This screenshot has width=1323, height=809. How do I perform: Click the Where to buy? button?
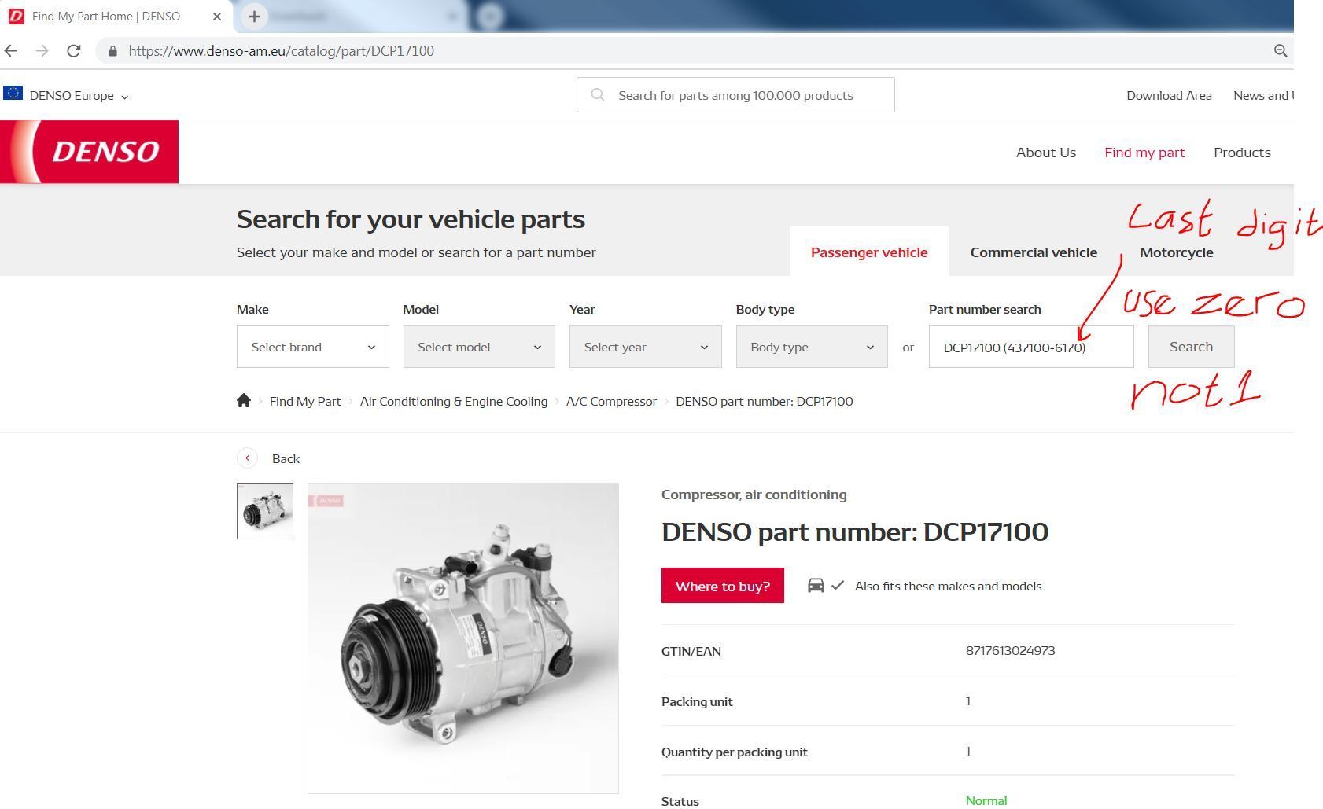723,586
